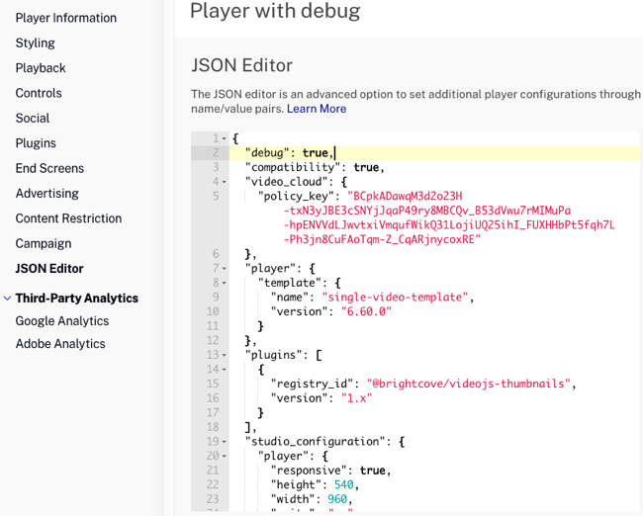Click the debug true value in editor
643x516 pixels.
[315, 153]
